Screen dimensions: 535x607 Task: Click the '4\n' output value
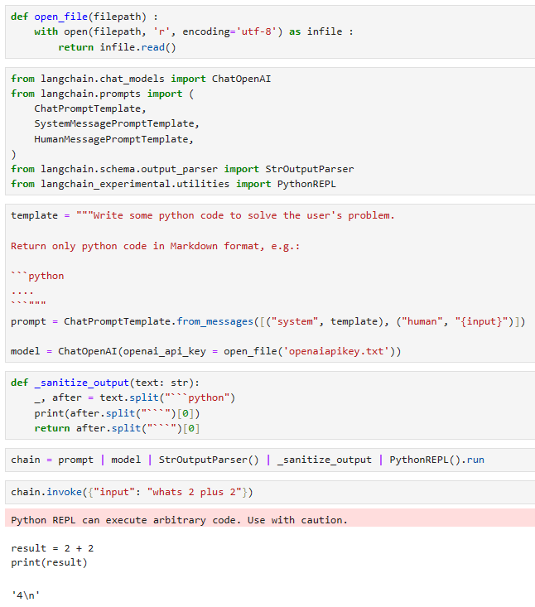tap(26, 595)
